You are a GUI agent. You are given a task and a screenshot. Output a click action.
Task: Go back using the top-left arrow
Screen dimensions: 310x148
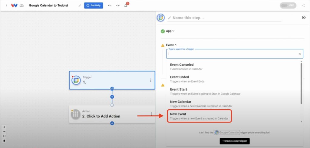pyautogui.click(x=6, y=5)
